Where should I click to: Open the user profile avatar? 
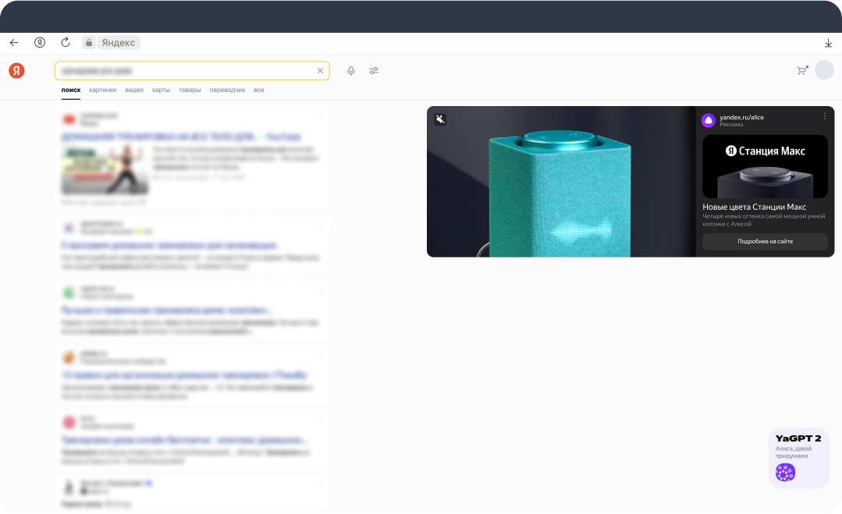(x=824, y=70)
